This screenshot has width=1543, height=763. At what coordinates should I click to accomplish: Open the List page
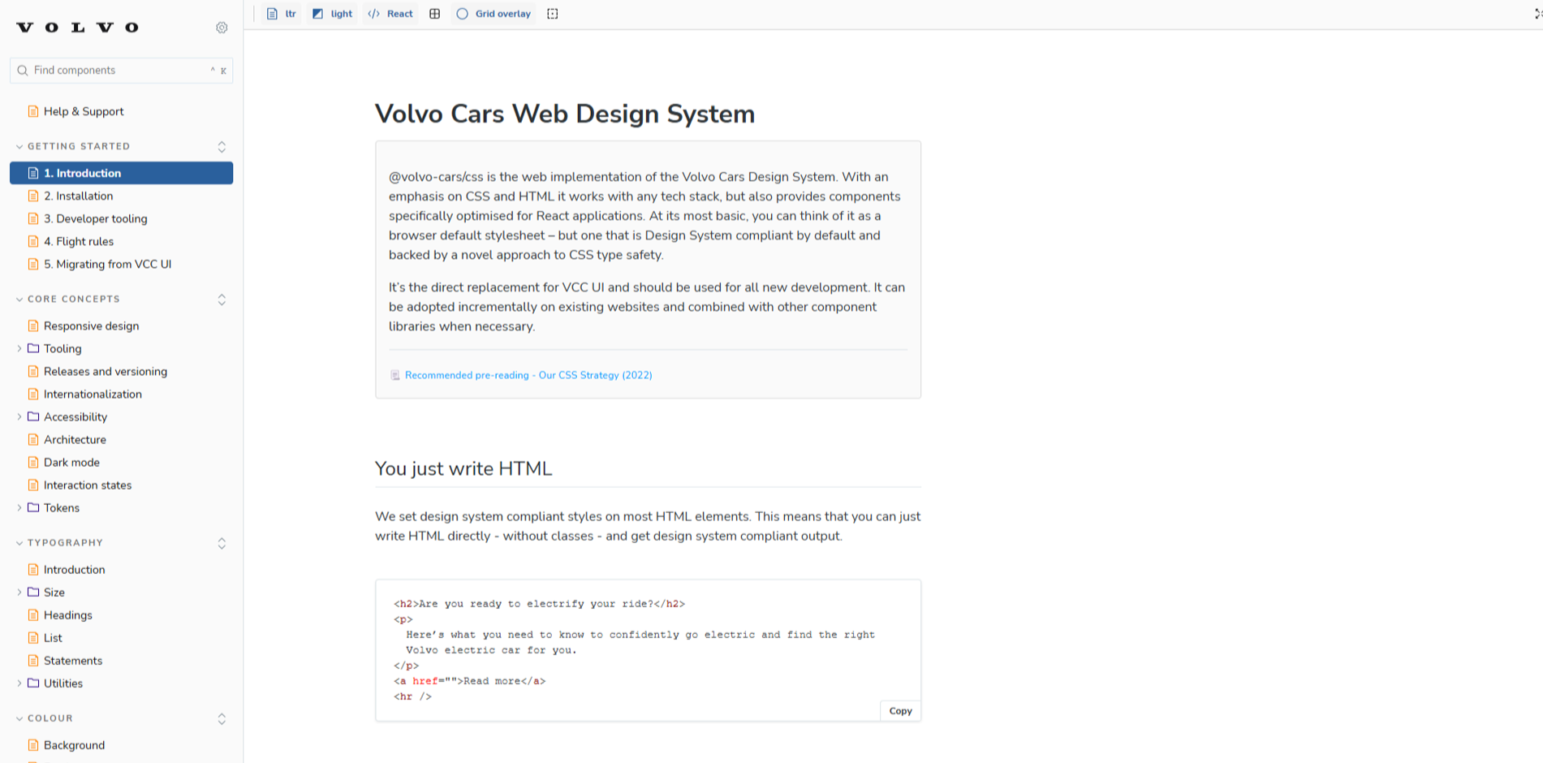tap(53, 637)
